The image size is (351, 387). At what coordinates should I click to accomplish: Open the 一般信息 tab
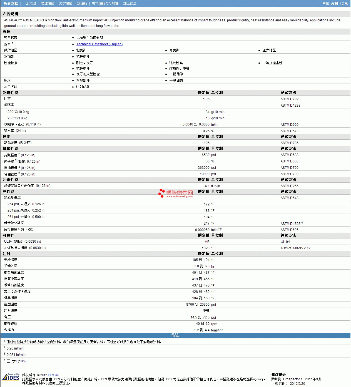click(x=29, y=3)
